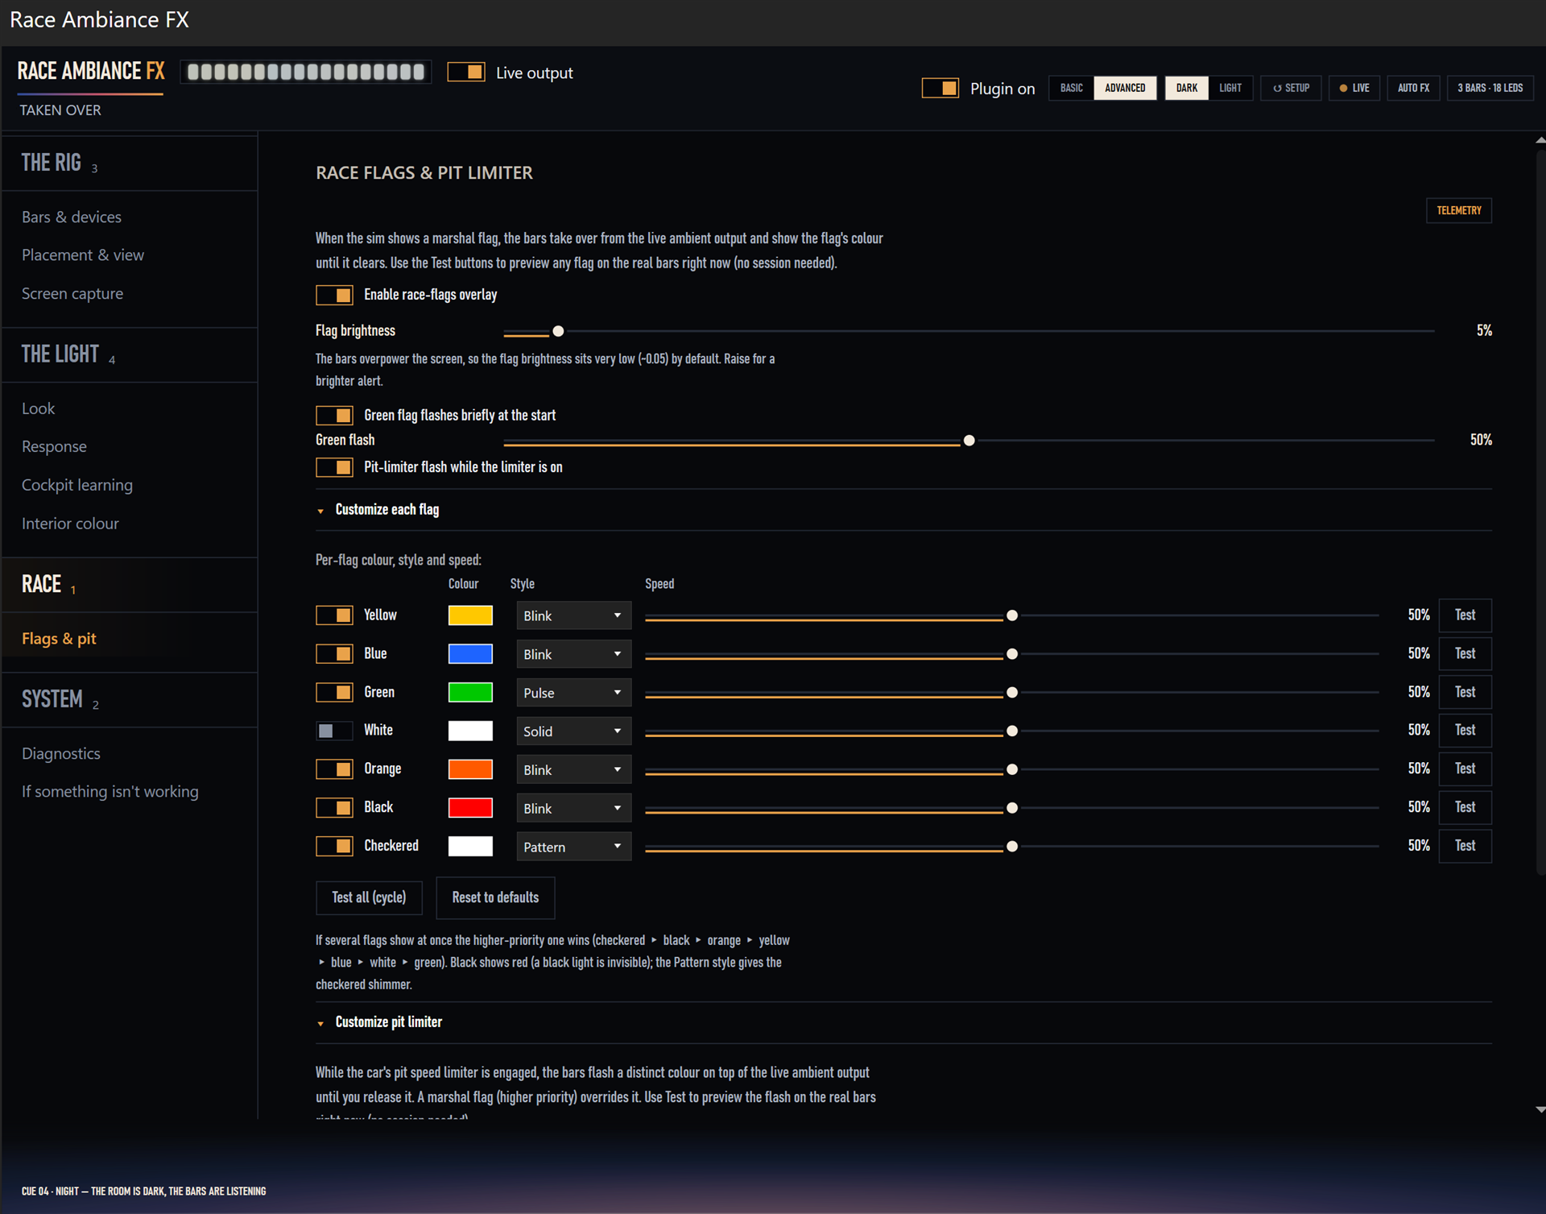Open Green flag Pulse style dropdown
Viewport: 1546px width, 1214px height.
[573, 693]
